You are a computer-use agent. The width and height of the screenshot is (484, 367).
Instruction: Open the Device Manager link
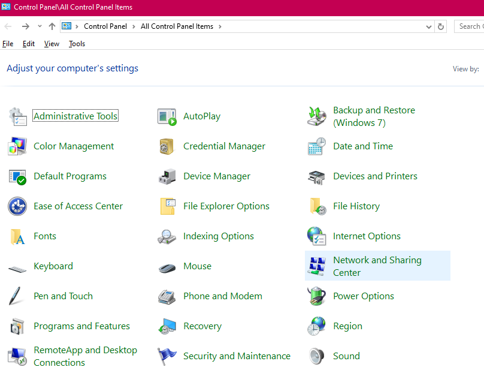tap(217, 176)
